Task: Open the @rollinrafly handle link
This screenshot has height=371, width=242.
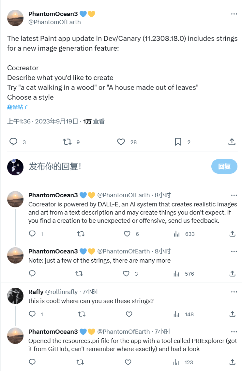Action: 61,292
